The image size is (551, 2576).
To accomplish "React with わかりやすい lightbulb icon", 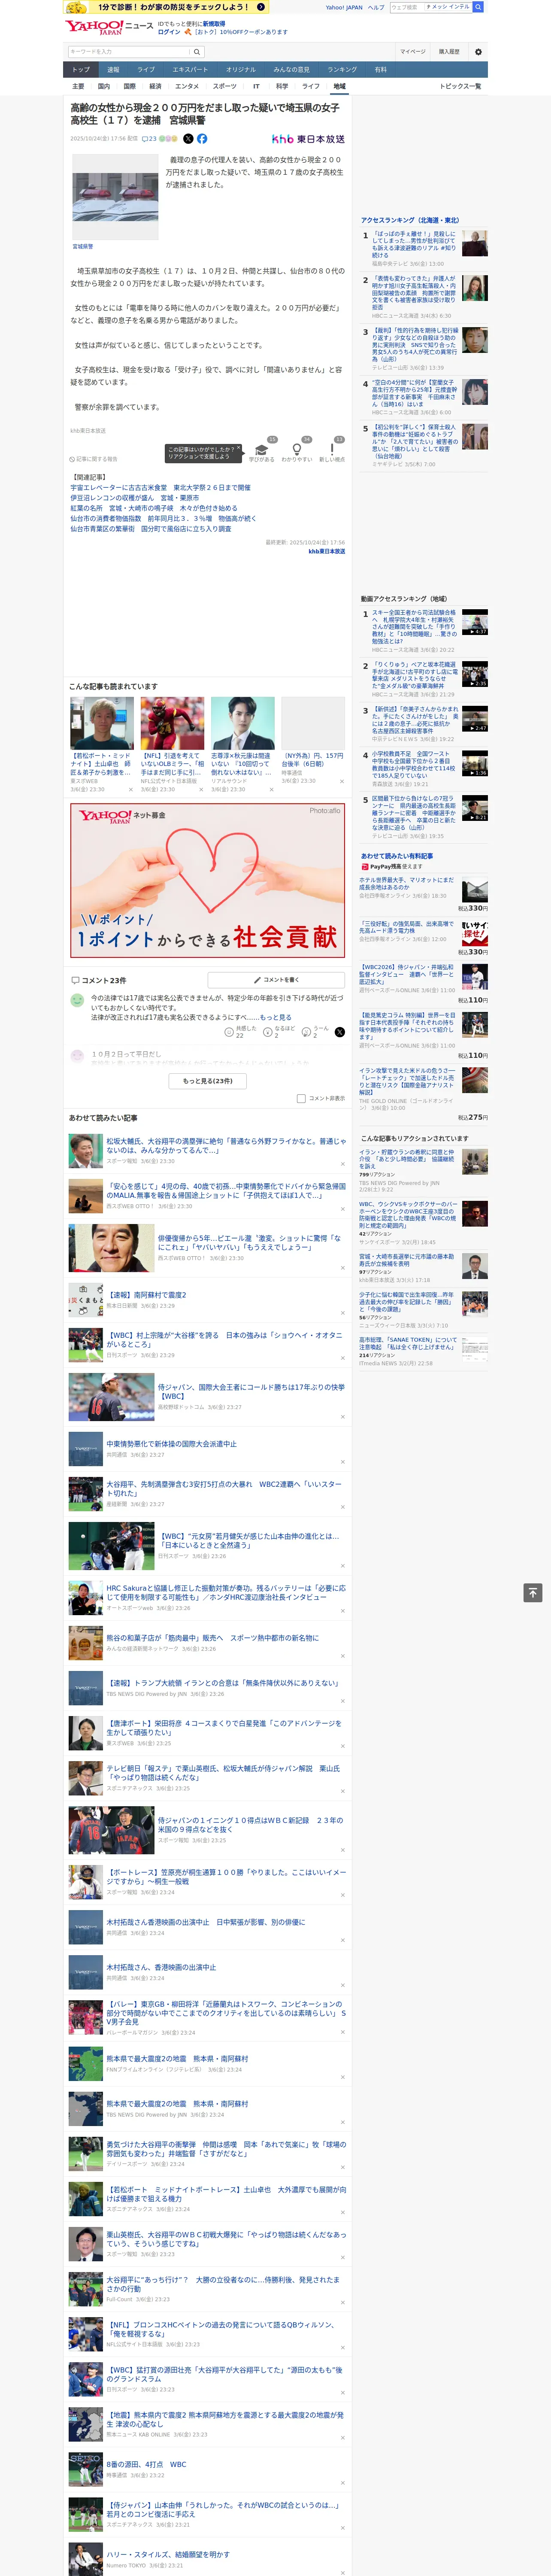I will (x=297, y=450).
